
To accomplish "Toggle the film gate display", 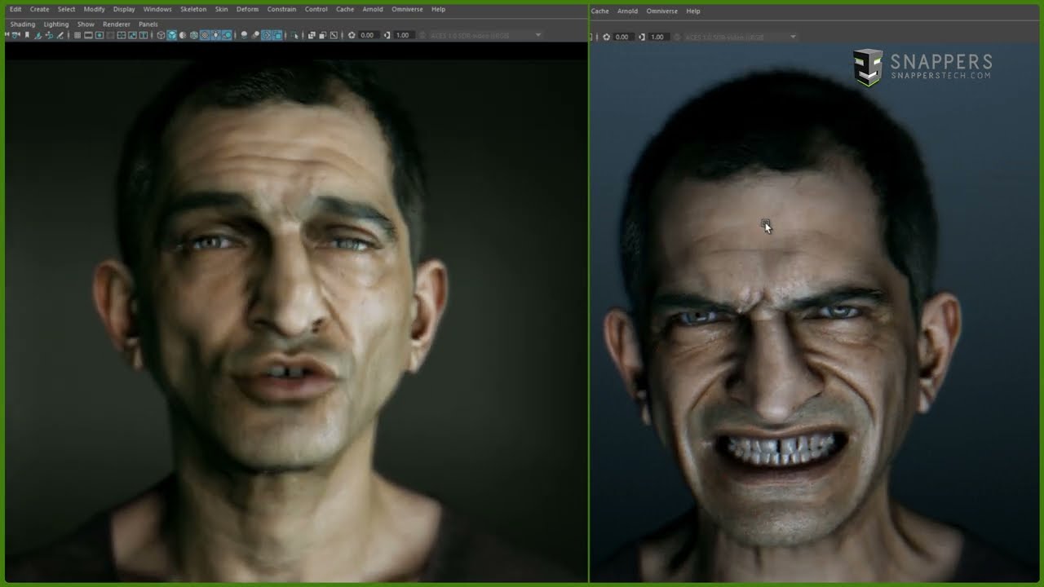I will (88, 35).
